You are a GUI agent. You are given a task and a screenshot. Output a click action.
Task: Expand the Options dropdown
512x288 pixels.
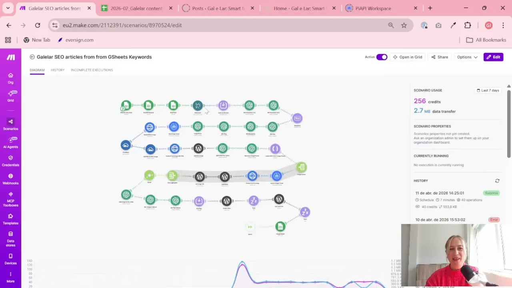tap(467, 57)
